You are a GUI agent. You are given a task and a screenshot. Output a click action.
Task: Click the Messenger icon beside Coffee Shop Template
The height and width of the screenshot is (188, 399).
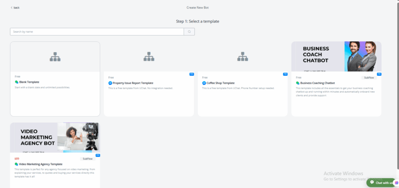(204, 83)
